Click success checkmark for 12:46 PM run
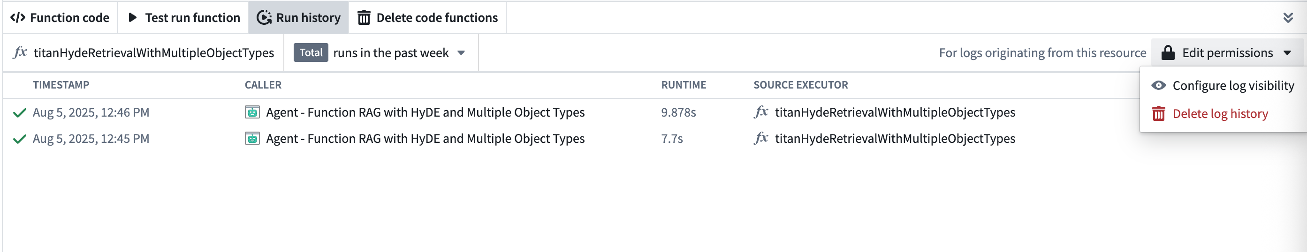 [19, 112]
